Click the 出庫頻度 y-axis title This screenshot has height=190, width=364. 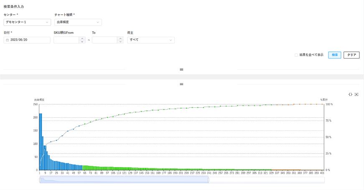coord(39,100)
